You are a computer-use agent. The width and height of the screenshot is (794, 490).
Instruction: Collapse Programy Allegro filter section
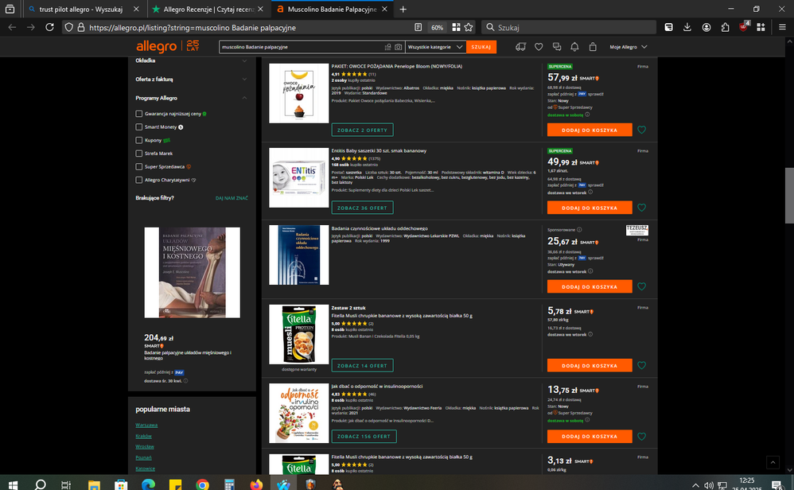192,98
